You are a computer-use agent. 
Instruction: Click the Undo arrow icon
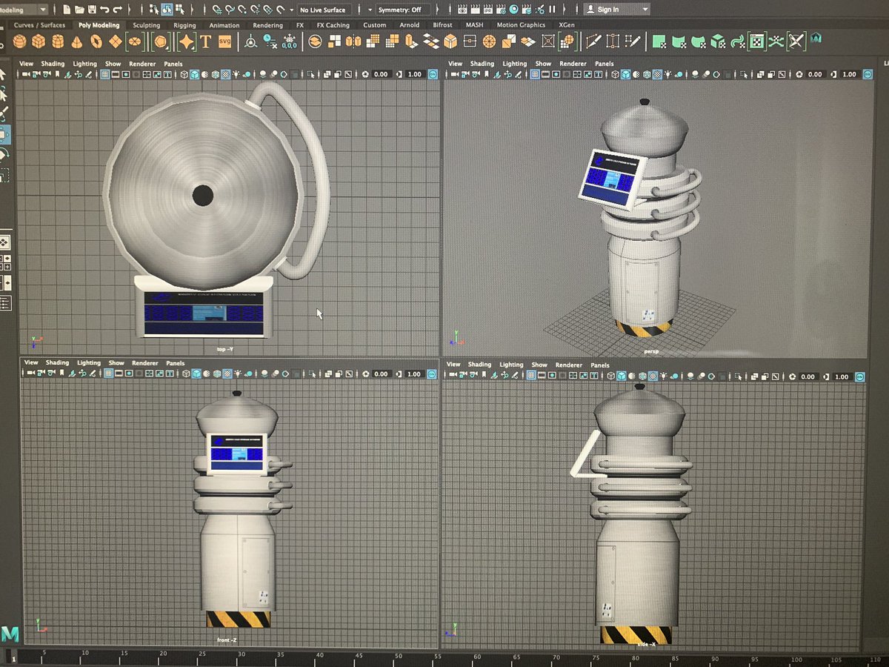coord(104,10)
